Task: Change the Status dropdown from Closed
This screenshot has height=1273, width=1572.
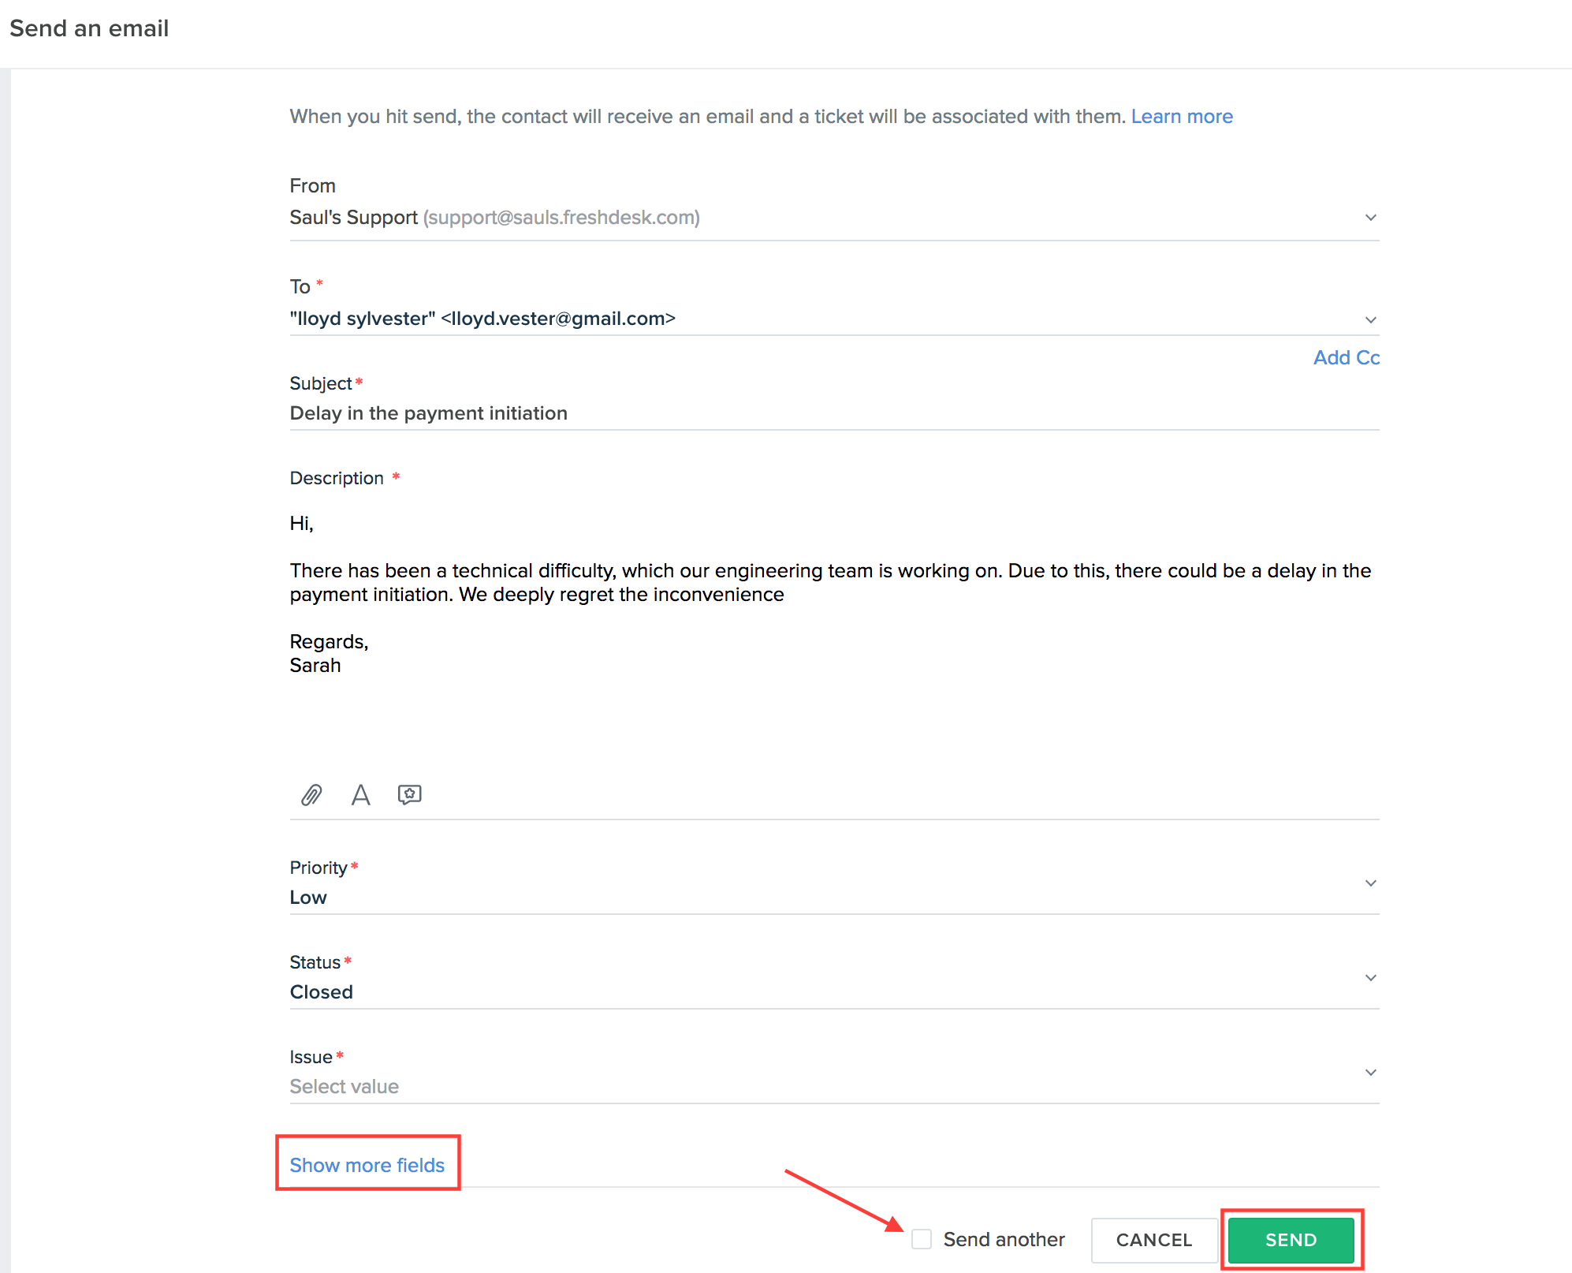Action: [1370, 978]
